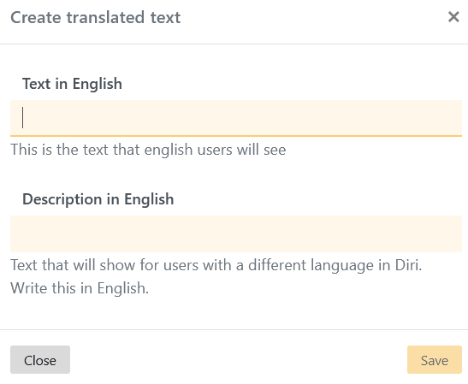468x384 pixels.
Task: Select the "Description in English" label
Action: pyautogui.click(x=98, y=199)
